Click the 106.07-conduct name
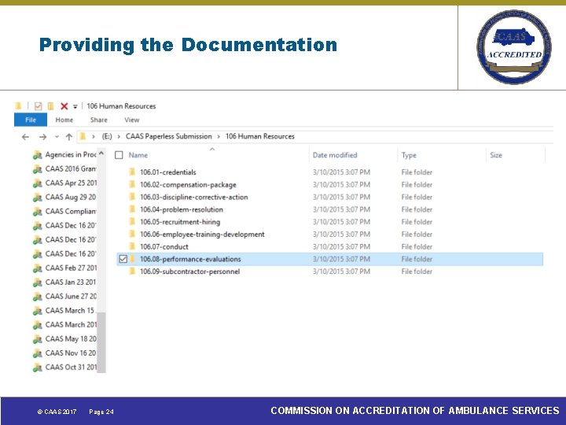The image size is (566, 425). [x=164, y=246]
